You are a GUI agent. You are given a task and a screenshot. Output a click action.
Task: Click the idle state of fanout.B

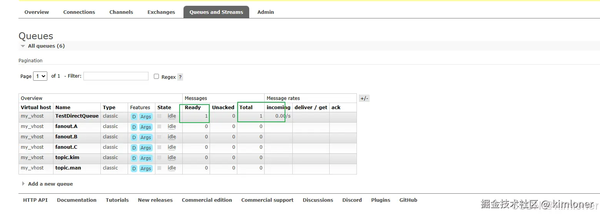[x=172, y=137]
